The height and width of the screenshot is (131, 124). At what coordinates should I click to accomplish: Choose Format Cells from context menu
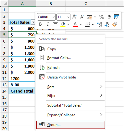pyautogui.click(x=70, y=58)
